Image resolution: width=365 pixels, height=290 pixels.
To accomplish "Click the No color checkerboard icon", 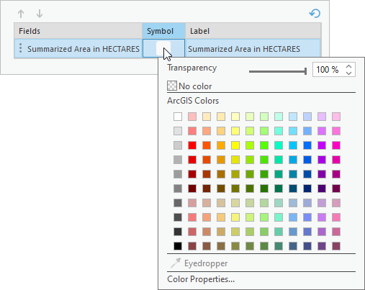I will point(172,86).
